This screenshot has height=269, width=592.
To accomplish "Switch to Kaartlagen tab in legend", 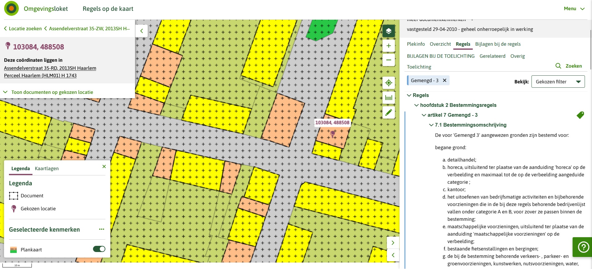I will click(47, 168).
